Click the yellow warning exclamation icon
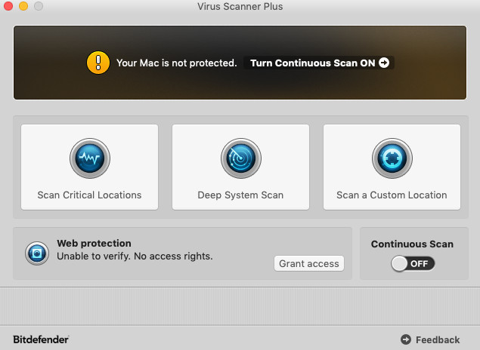Viewport: 480px width, 350px height. (98, 63)
